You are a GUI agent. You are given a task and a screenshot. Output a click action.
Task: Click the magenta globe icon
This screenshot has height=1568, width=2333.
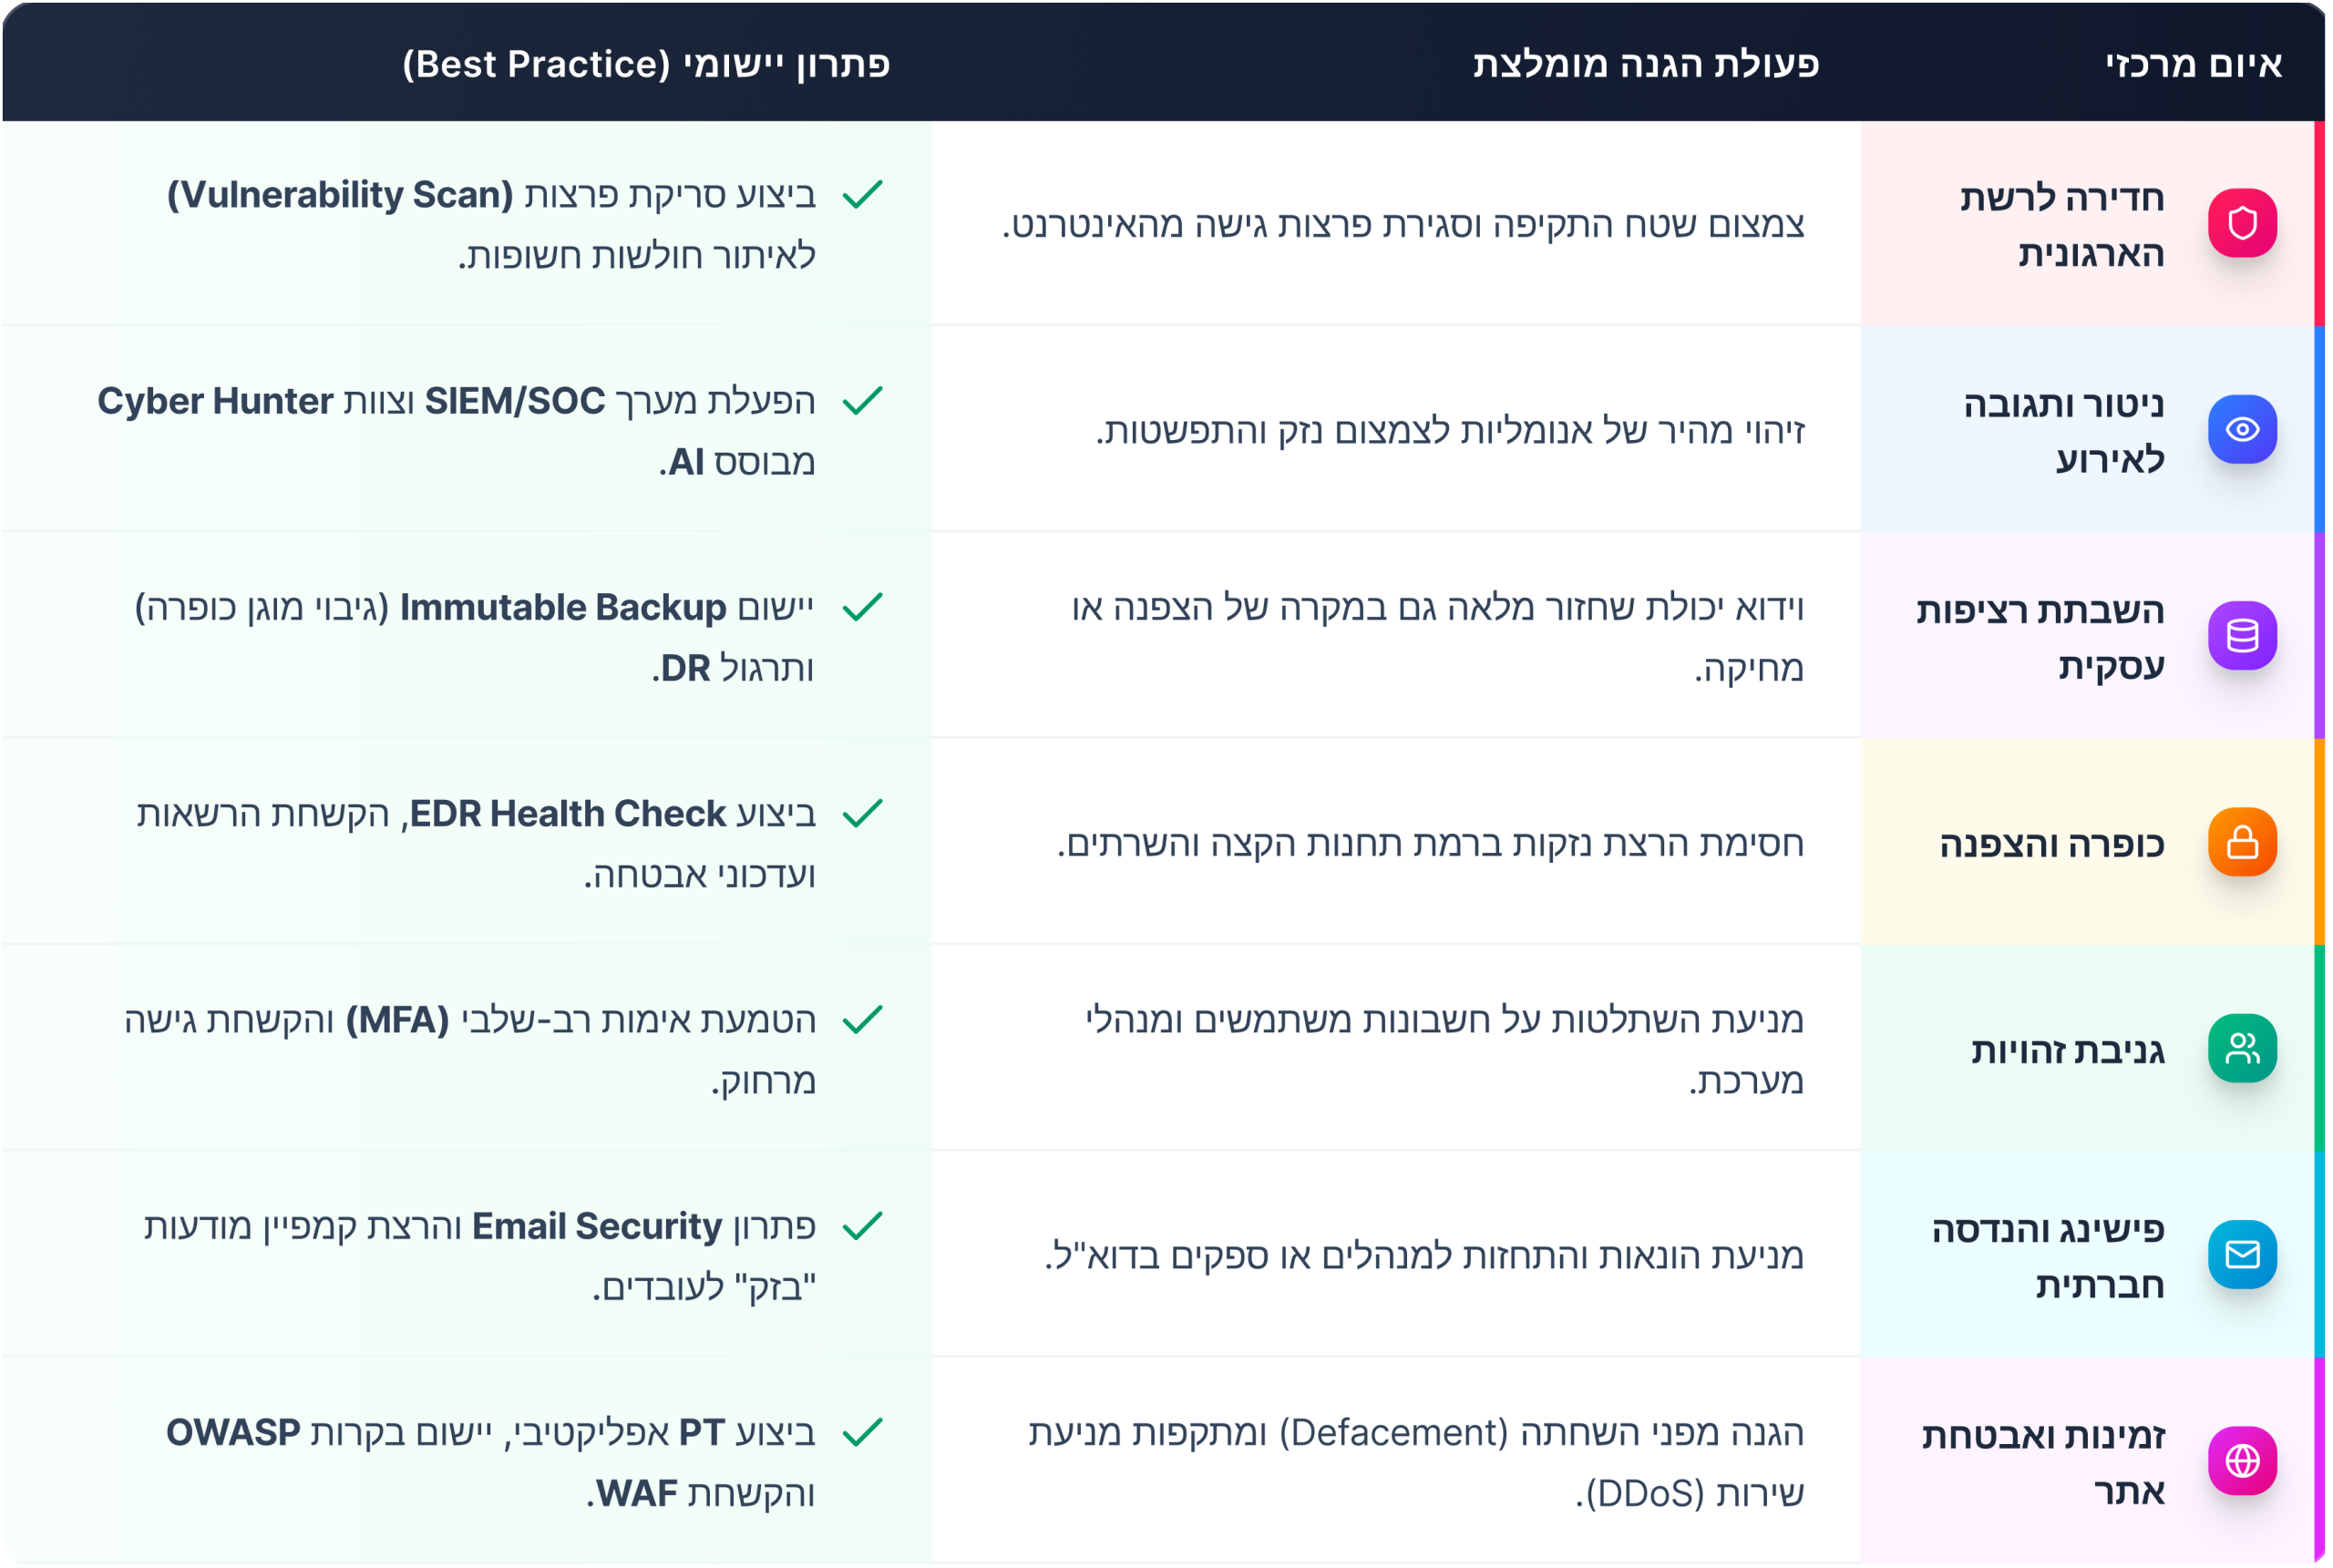2242,1461
